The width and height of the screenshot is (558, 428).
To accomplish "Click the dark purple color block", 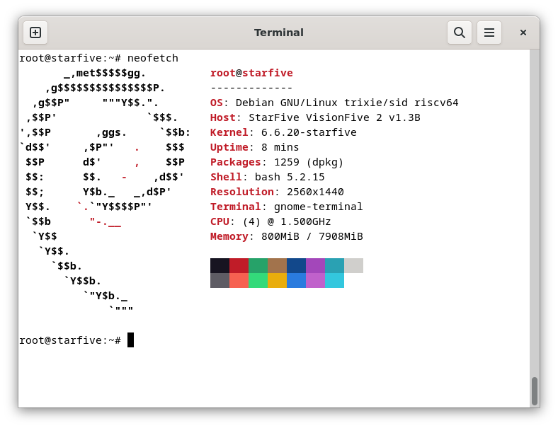I will [315, 265].
